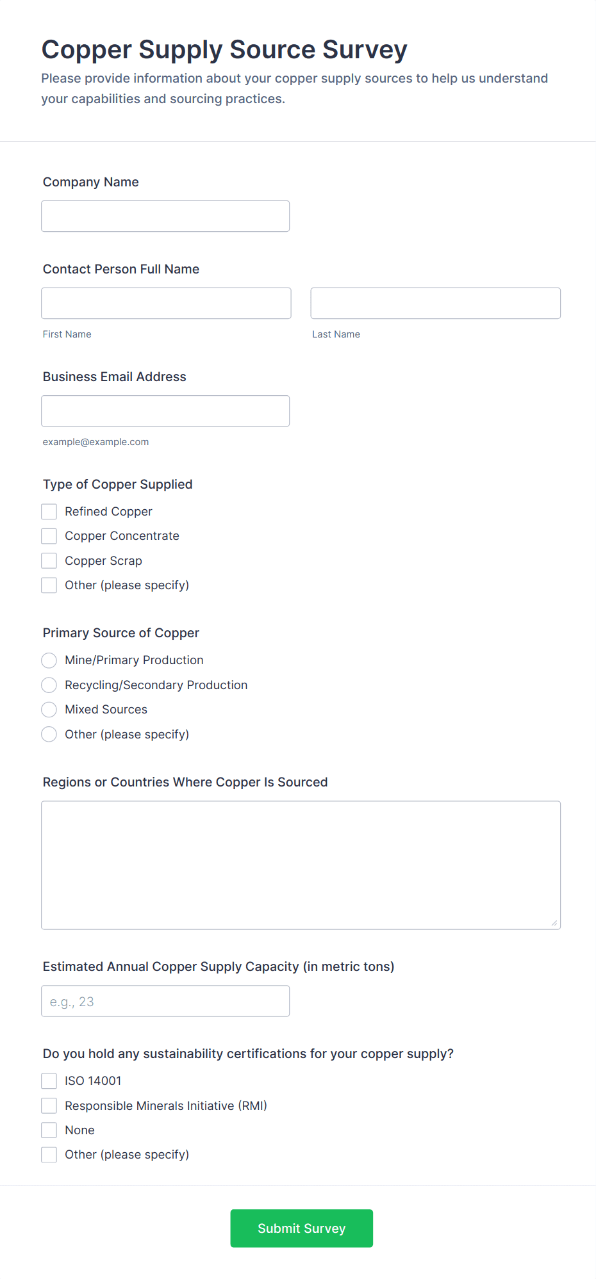This screenshot has height=1279, width=596.
Task: Check the Refined Copper checkbox
Action: point(49,511)
